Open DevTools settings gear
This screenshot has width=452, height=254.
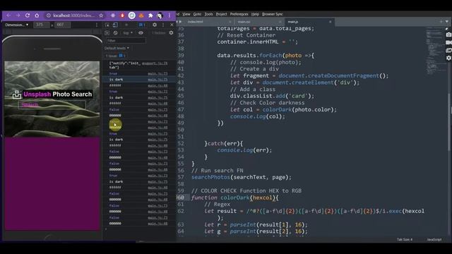pyautogui.click(x=155, y=25)
